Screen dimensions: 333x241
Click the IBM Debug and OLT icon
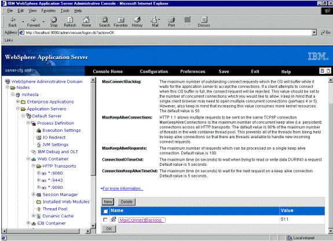pos(34,152)
